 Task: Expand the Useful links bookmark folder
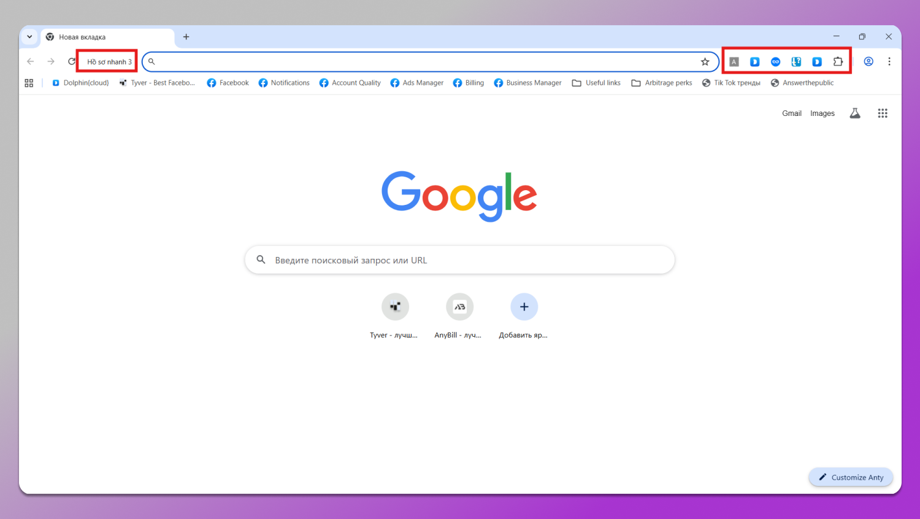(x=596, y=83)
